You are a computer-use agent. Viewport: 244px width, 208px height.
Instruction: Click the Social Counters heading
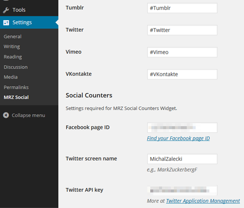coord(89,95)
